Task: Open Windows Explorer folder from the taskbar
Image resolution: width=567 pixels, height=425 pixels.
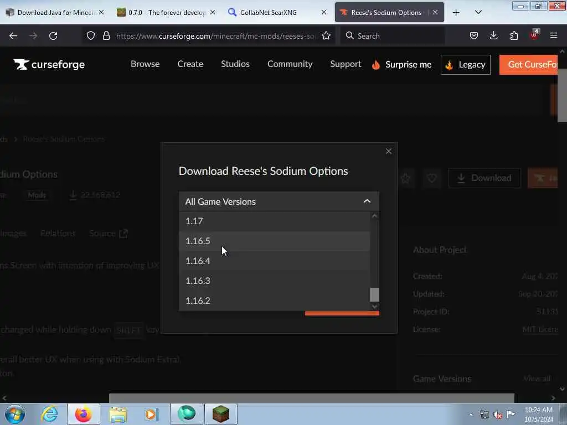Action: tap(118, 414)
